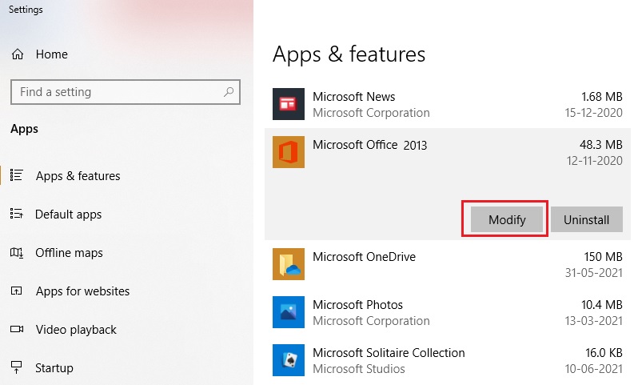Select the Startup settings page

point(54,368)
